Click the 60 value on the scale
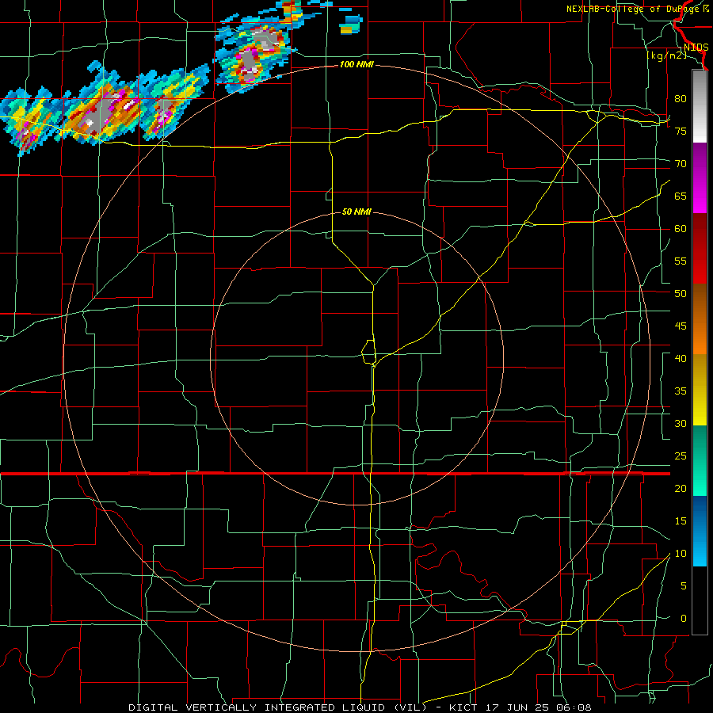This screenshot has width=713, height=713. tap(681, 229)
